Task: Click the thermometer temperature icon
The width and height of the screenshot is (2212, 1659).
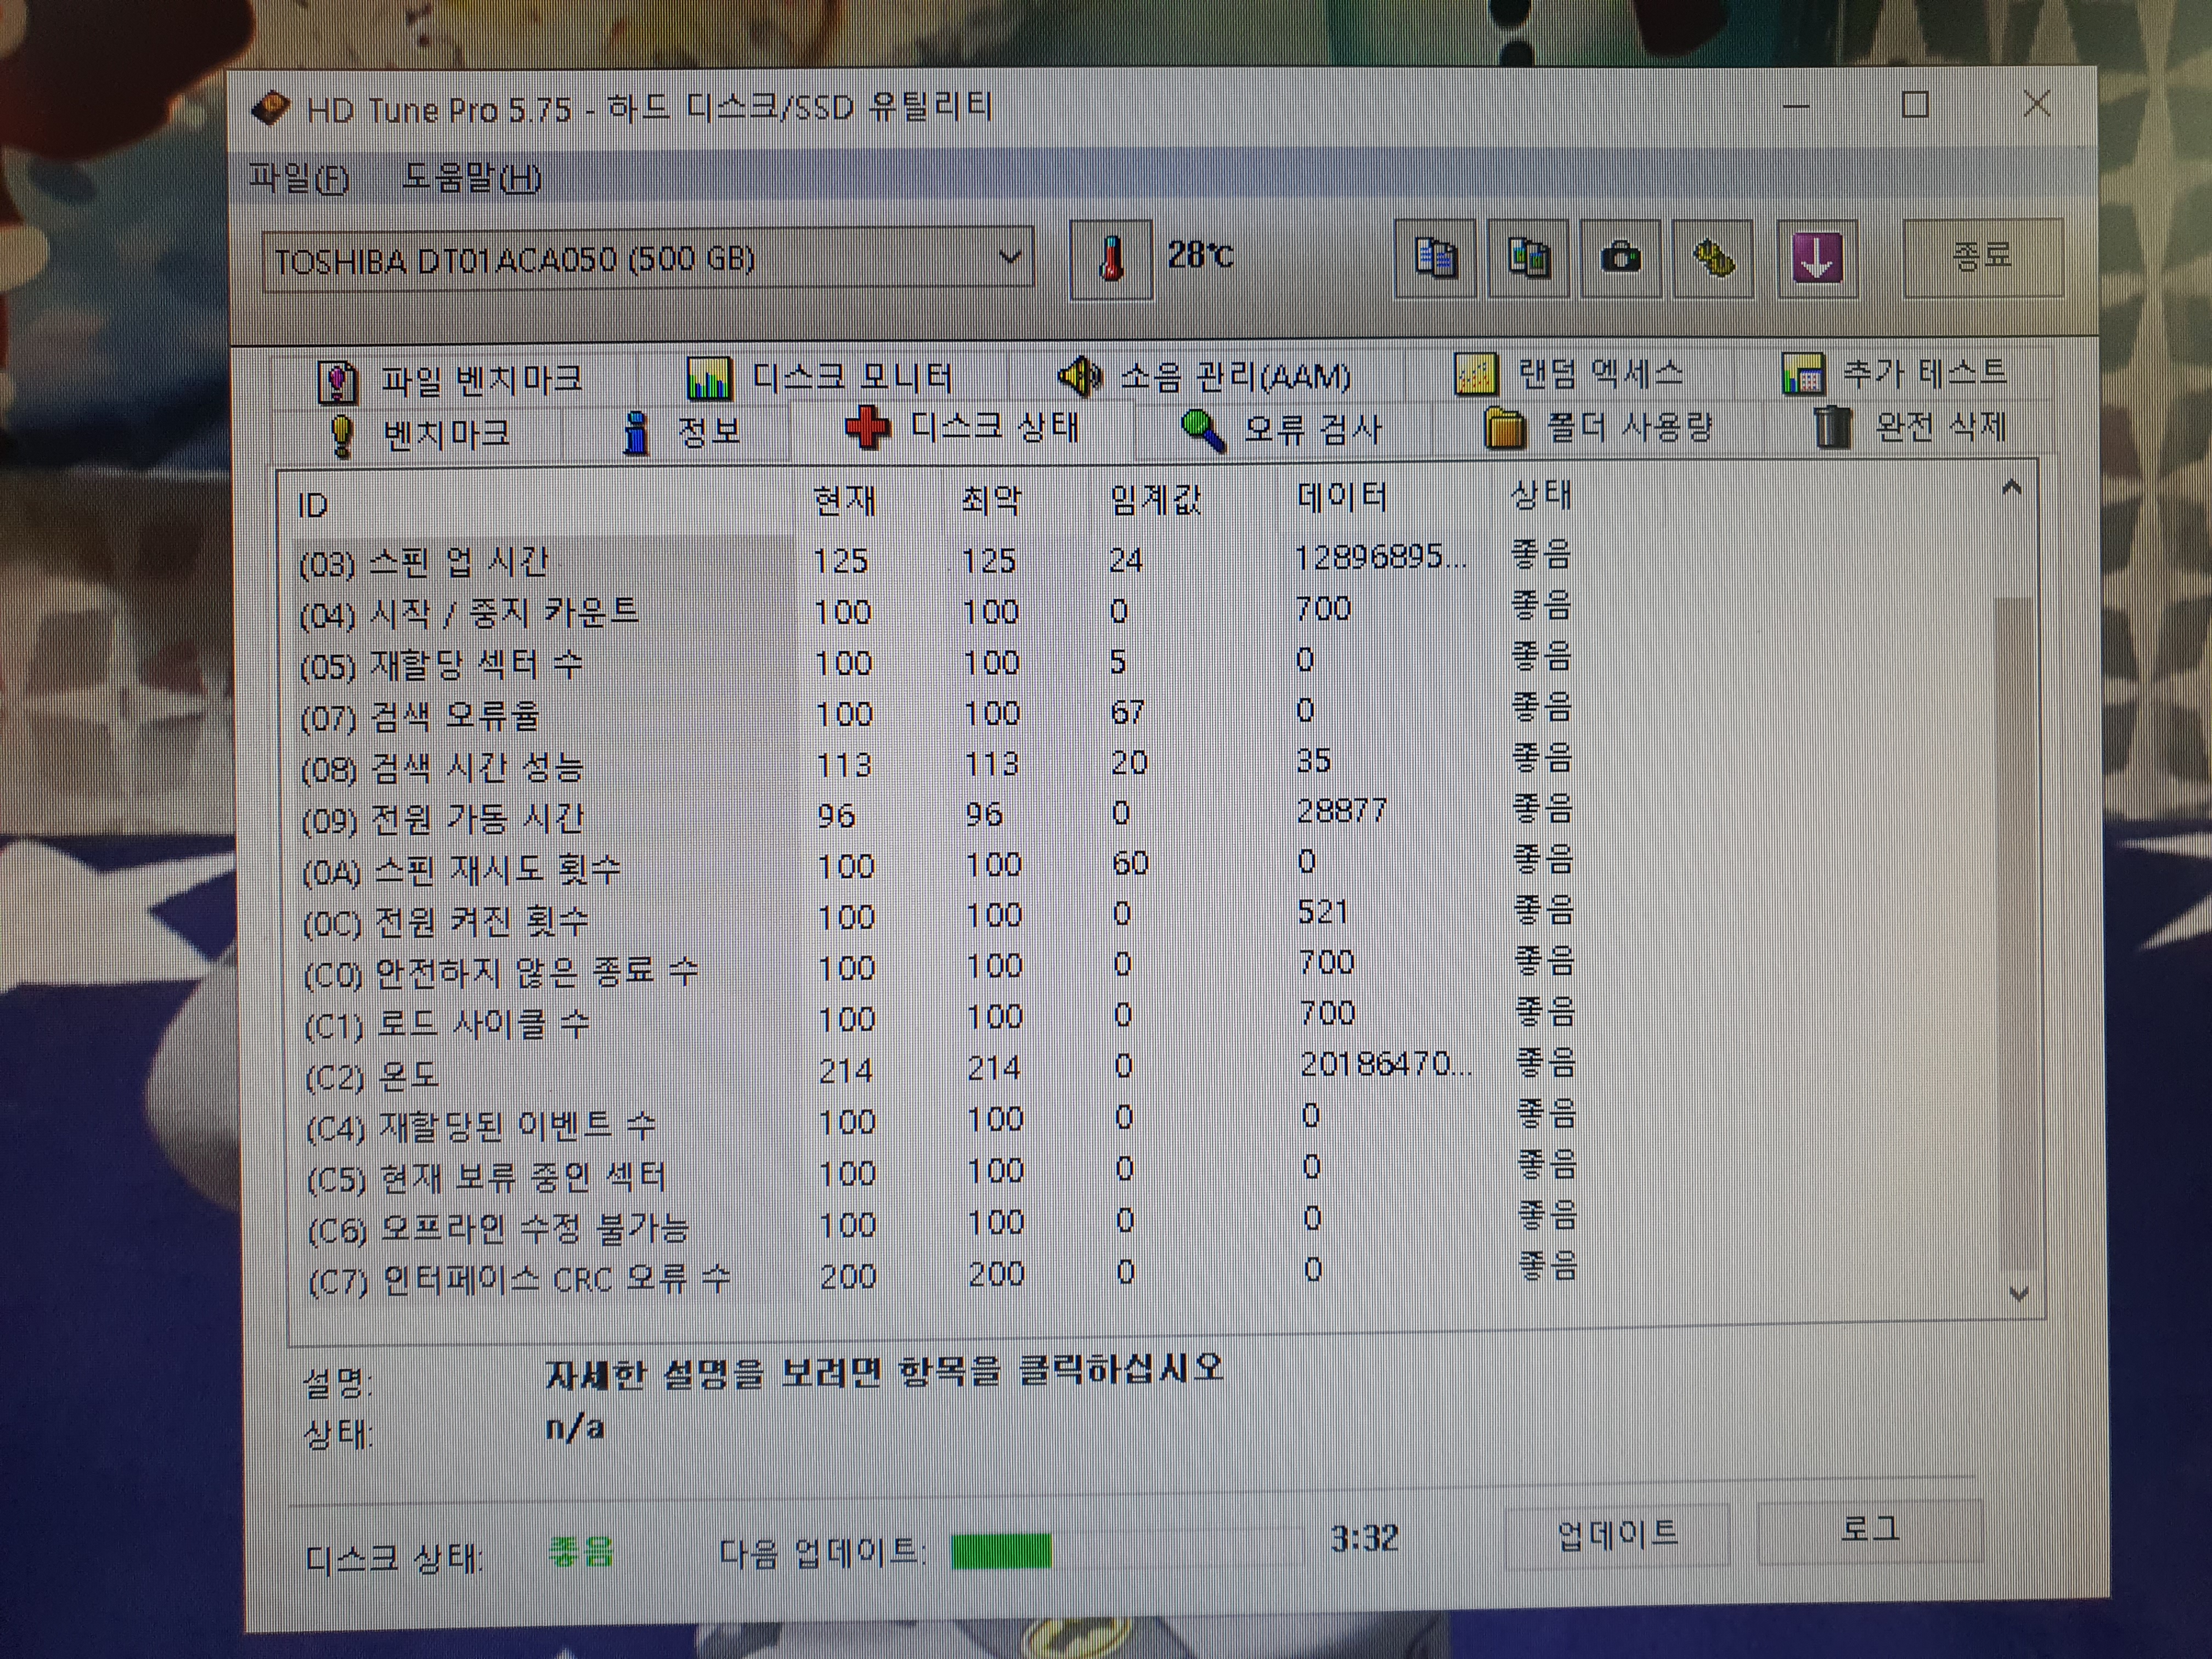Action: click(1110, 260)
